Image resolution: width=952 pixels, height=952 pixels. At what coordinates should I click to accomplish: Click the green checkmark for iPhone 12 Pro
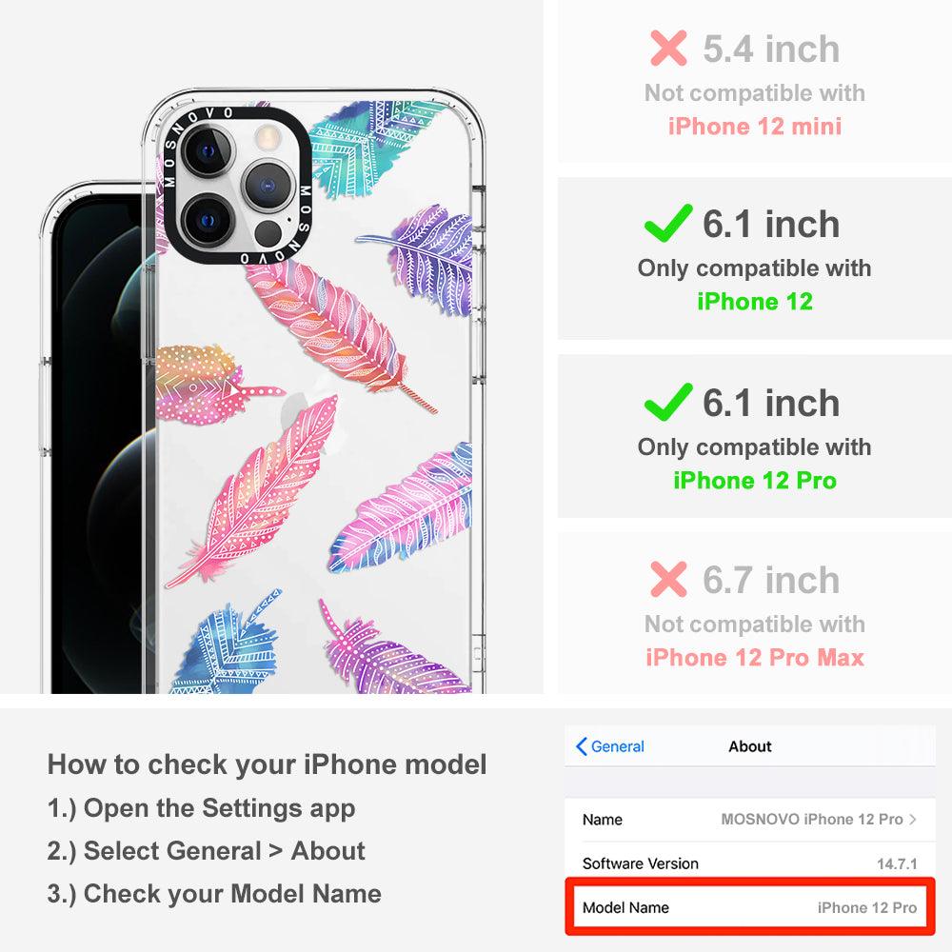coord(668,402)
